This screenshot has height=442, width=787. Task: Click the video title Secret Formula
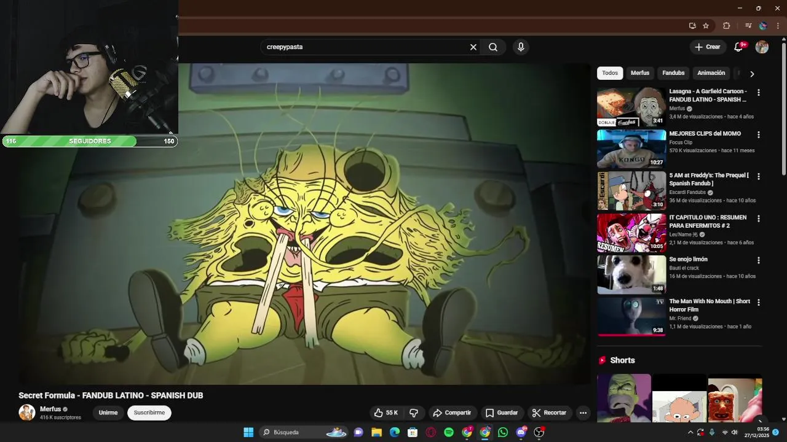click(111, 395)
